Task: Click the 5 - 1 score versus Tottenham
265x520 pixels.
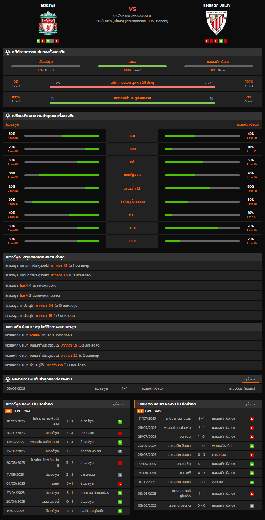Action: pos(70,493)
